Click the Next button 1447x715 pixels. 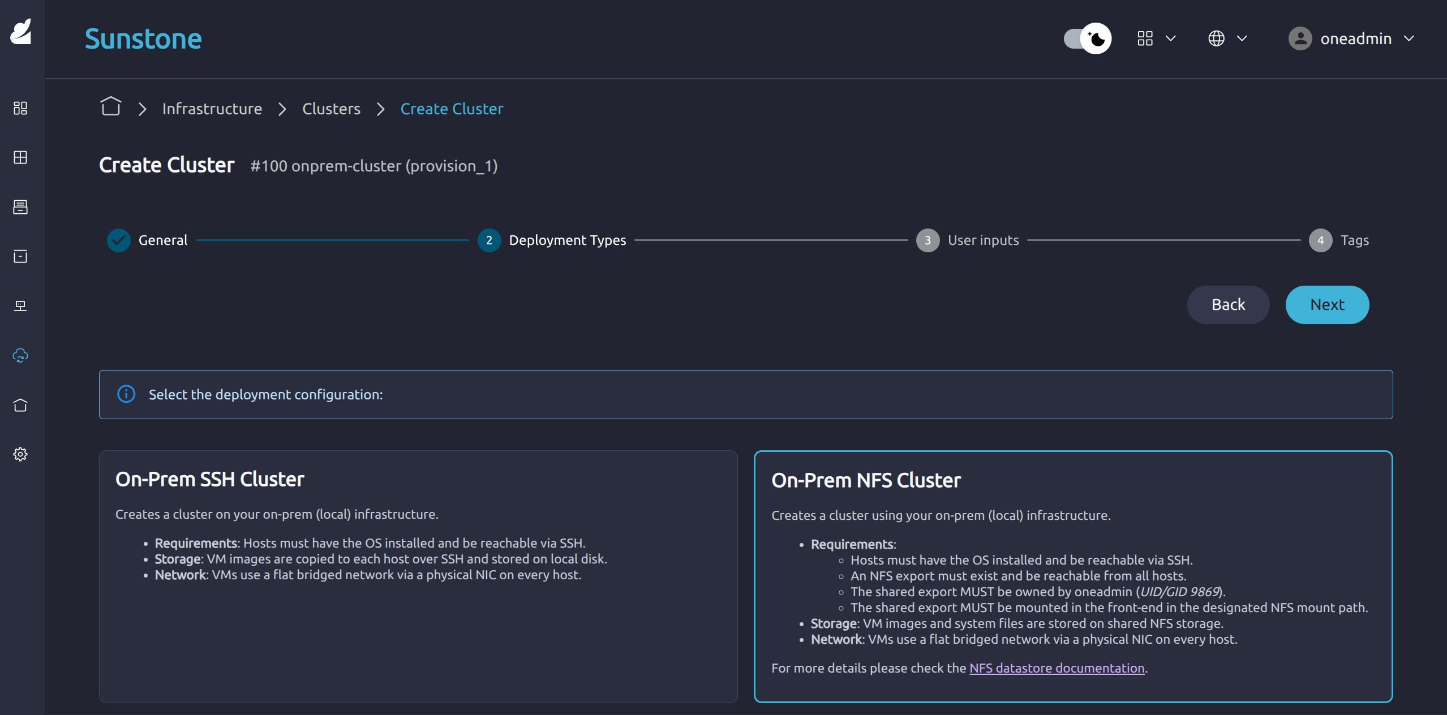(x=1326, y=305)
